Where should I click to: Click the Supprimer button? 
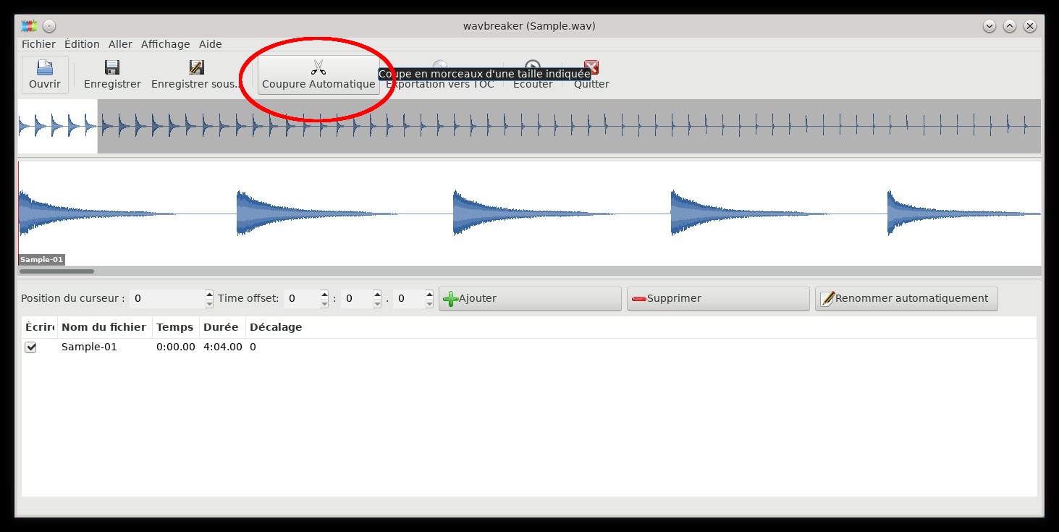(718, 299)
